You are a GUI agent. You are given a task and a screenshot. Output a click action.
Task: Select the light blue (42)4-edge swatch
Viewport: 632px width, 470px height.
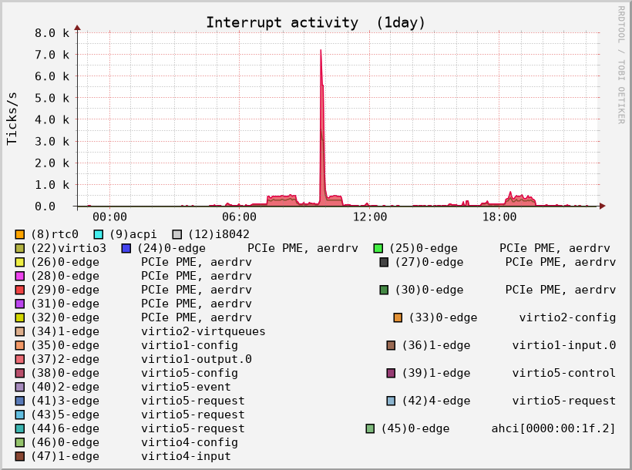point(392,401)
